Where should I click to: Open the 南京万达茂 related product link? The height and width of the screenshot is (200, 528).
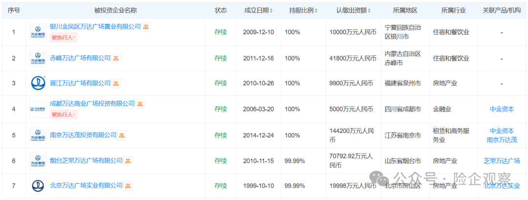[502, 140]
